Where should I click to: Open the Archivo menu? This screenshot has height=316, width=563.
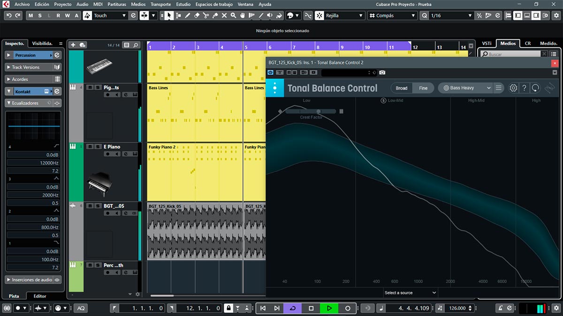[x=22, y=4]
